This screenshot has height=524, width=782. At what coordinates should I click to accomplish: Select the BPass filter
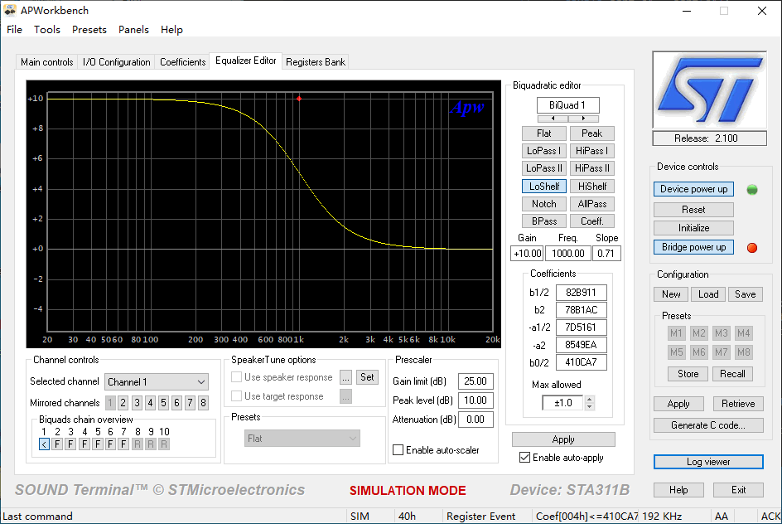click(x=544, y=221)
